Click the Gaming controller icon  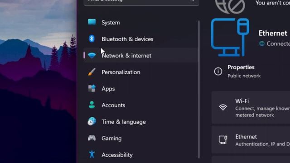tap(92, 138)
